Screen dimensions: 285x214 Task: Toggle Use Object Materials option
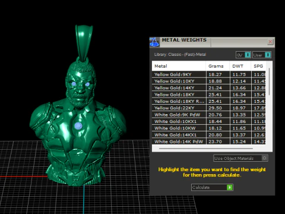[x=241, y=158]
